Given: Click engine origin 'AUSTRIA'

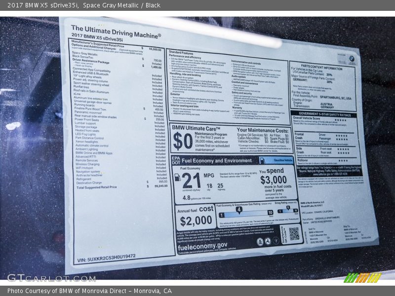Looking at the screenshot, I should click(x=326, y=104).
